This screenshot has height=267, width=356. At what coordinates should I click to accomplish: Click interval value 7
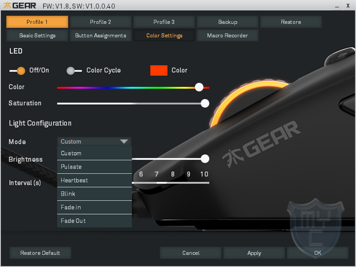[x=157, y=174]
